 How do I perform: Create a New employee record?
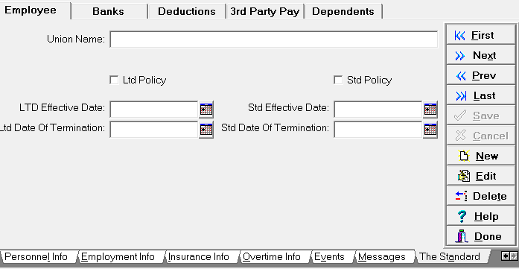tap(481, 156)
